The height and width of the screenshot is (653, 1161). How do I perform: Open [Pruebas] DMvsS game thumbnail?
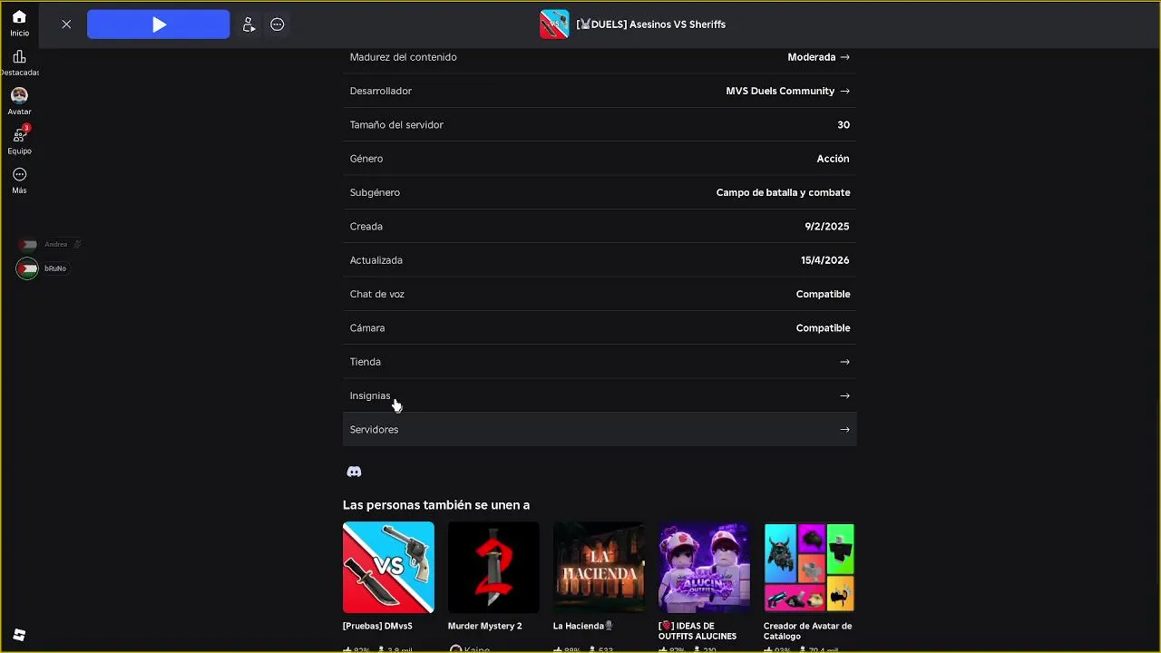[x=388, y=568]
